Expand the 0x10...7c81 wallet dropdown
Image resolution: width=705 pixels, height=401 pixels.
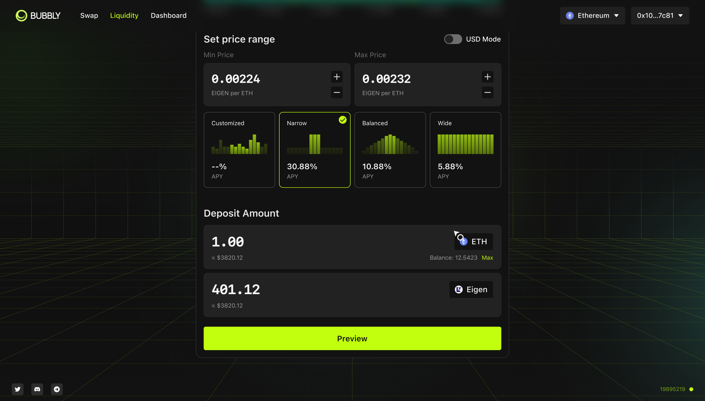tap(660, 16)
